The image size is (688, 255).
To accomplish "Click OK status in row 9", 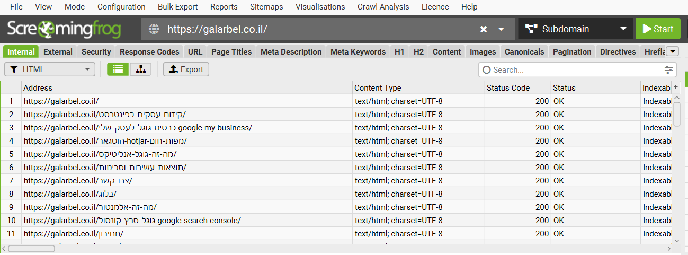I will pyautogui.click(x=595, y=207).
